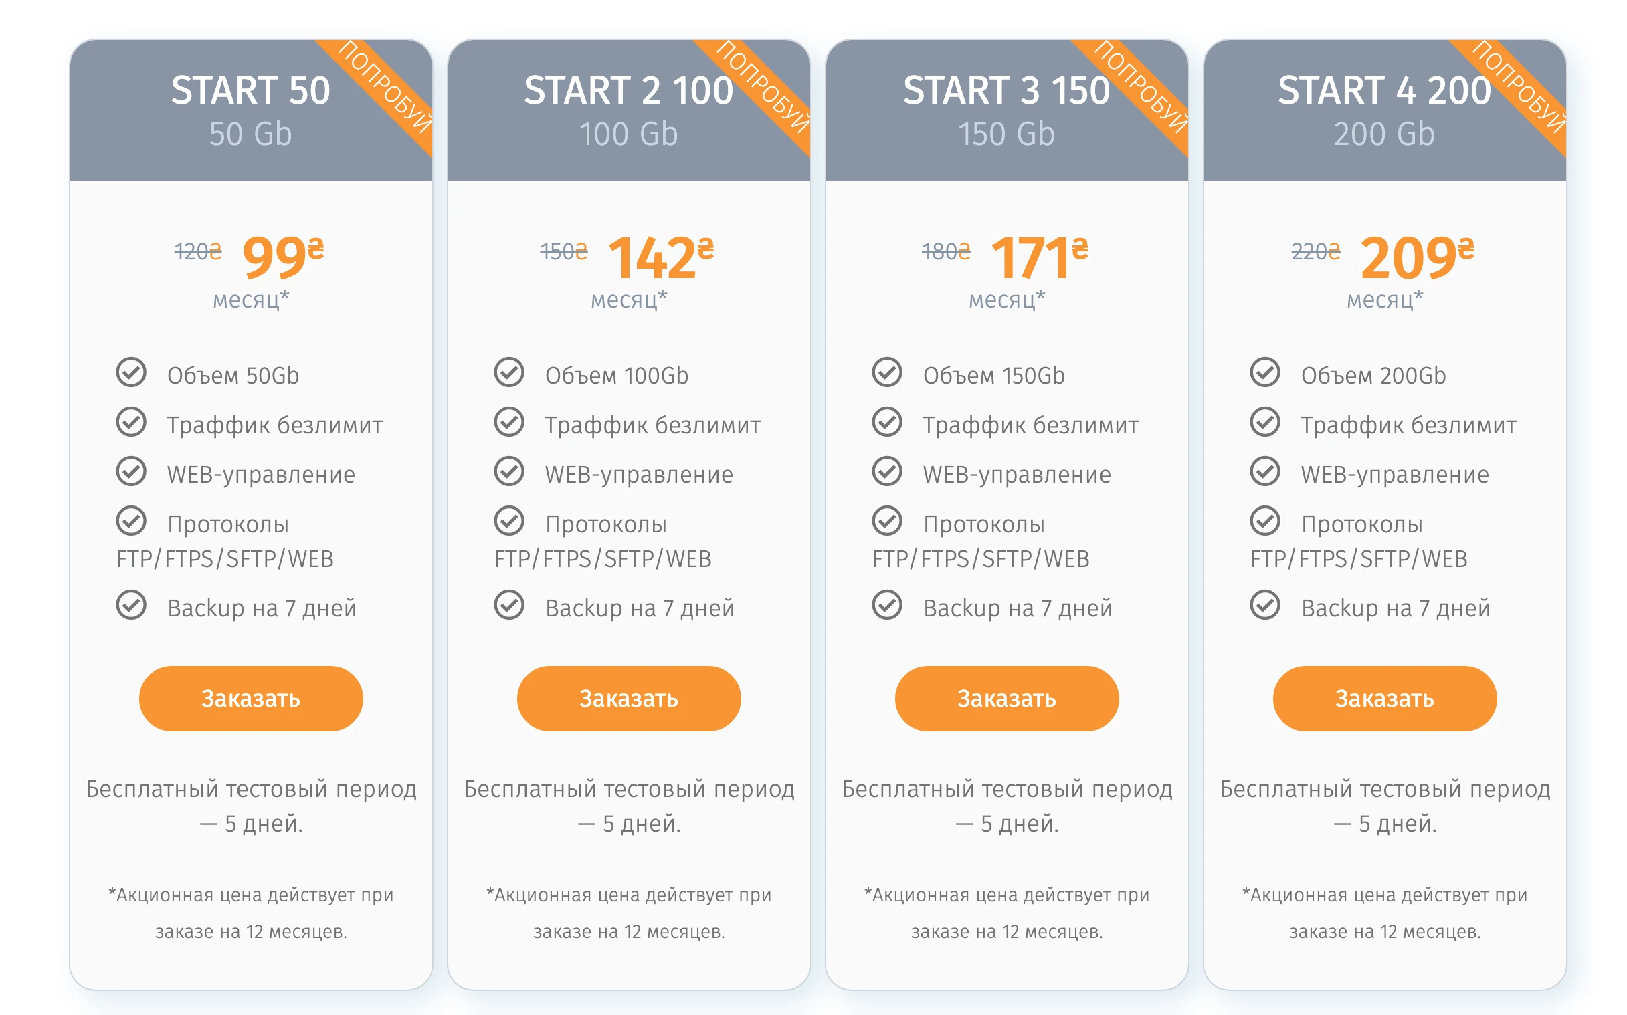The height and width of the screenshot is (1015, 1627).
Task: Click checkmark icon next to Объем 200Gb
Action: 1265,372
